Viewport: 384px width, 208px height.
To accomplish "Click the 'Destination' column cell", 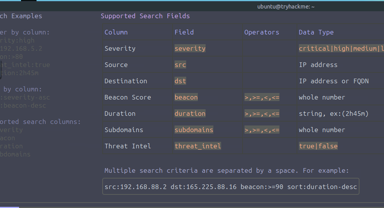I will coord(126,81).
